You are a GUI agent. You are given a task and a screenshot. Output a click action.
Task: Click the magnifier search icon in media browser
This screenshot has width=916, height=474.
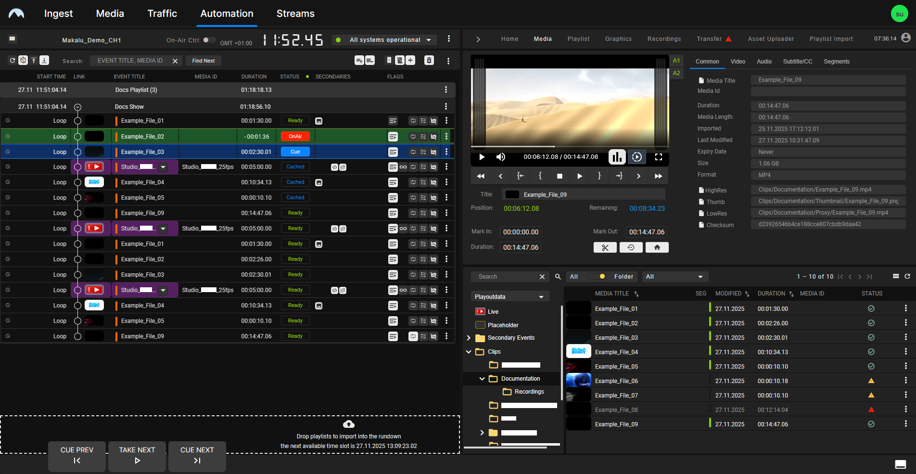click(558, 277)
